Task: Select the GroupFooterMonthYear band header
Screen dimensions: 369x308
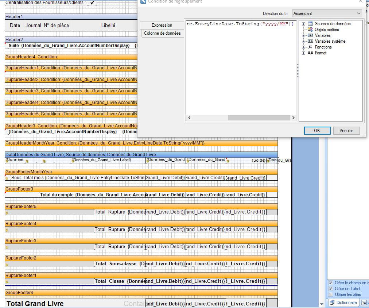Action: point(141,172)
